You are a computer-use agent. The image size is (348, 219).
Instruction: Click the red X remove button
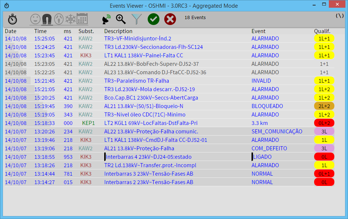pos(170,19)
